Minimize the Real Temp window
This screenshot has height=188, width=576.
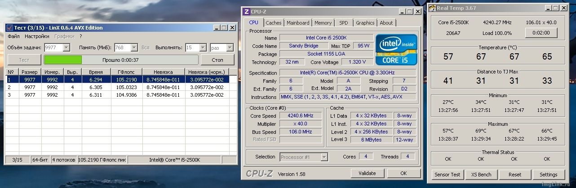[549, 8]
